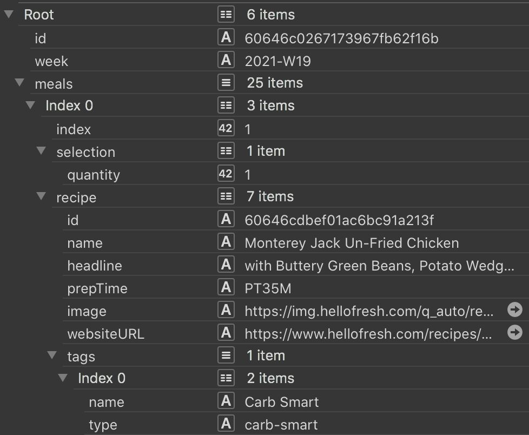Collapse the Root node disclosure triangle
The height and width of the screenshot is (435, 529).
click(x=9, y=14)
